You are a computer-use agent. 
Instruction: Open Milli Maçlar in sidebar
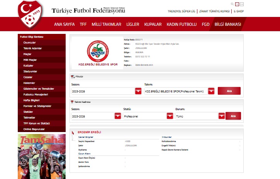pyautogui.click(x=42, y=60)
